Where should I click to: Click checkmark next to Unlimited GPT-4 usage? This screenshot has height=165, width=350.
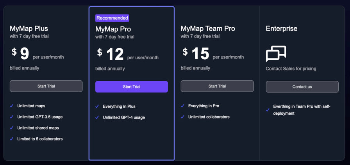(97, 117)
